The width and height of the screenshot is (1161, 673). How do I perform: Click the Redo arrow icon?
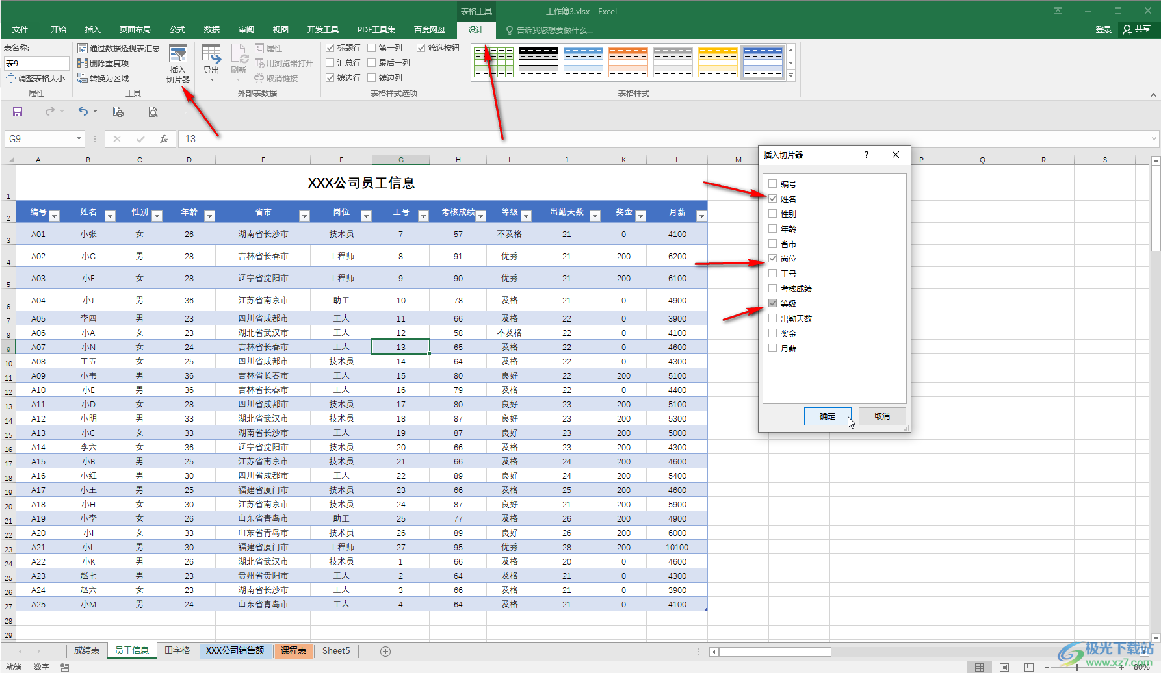49,112
